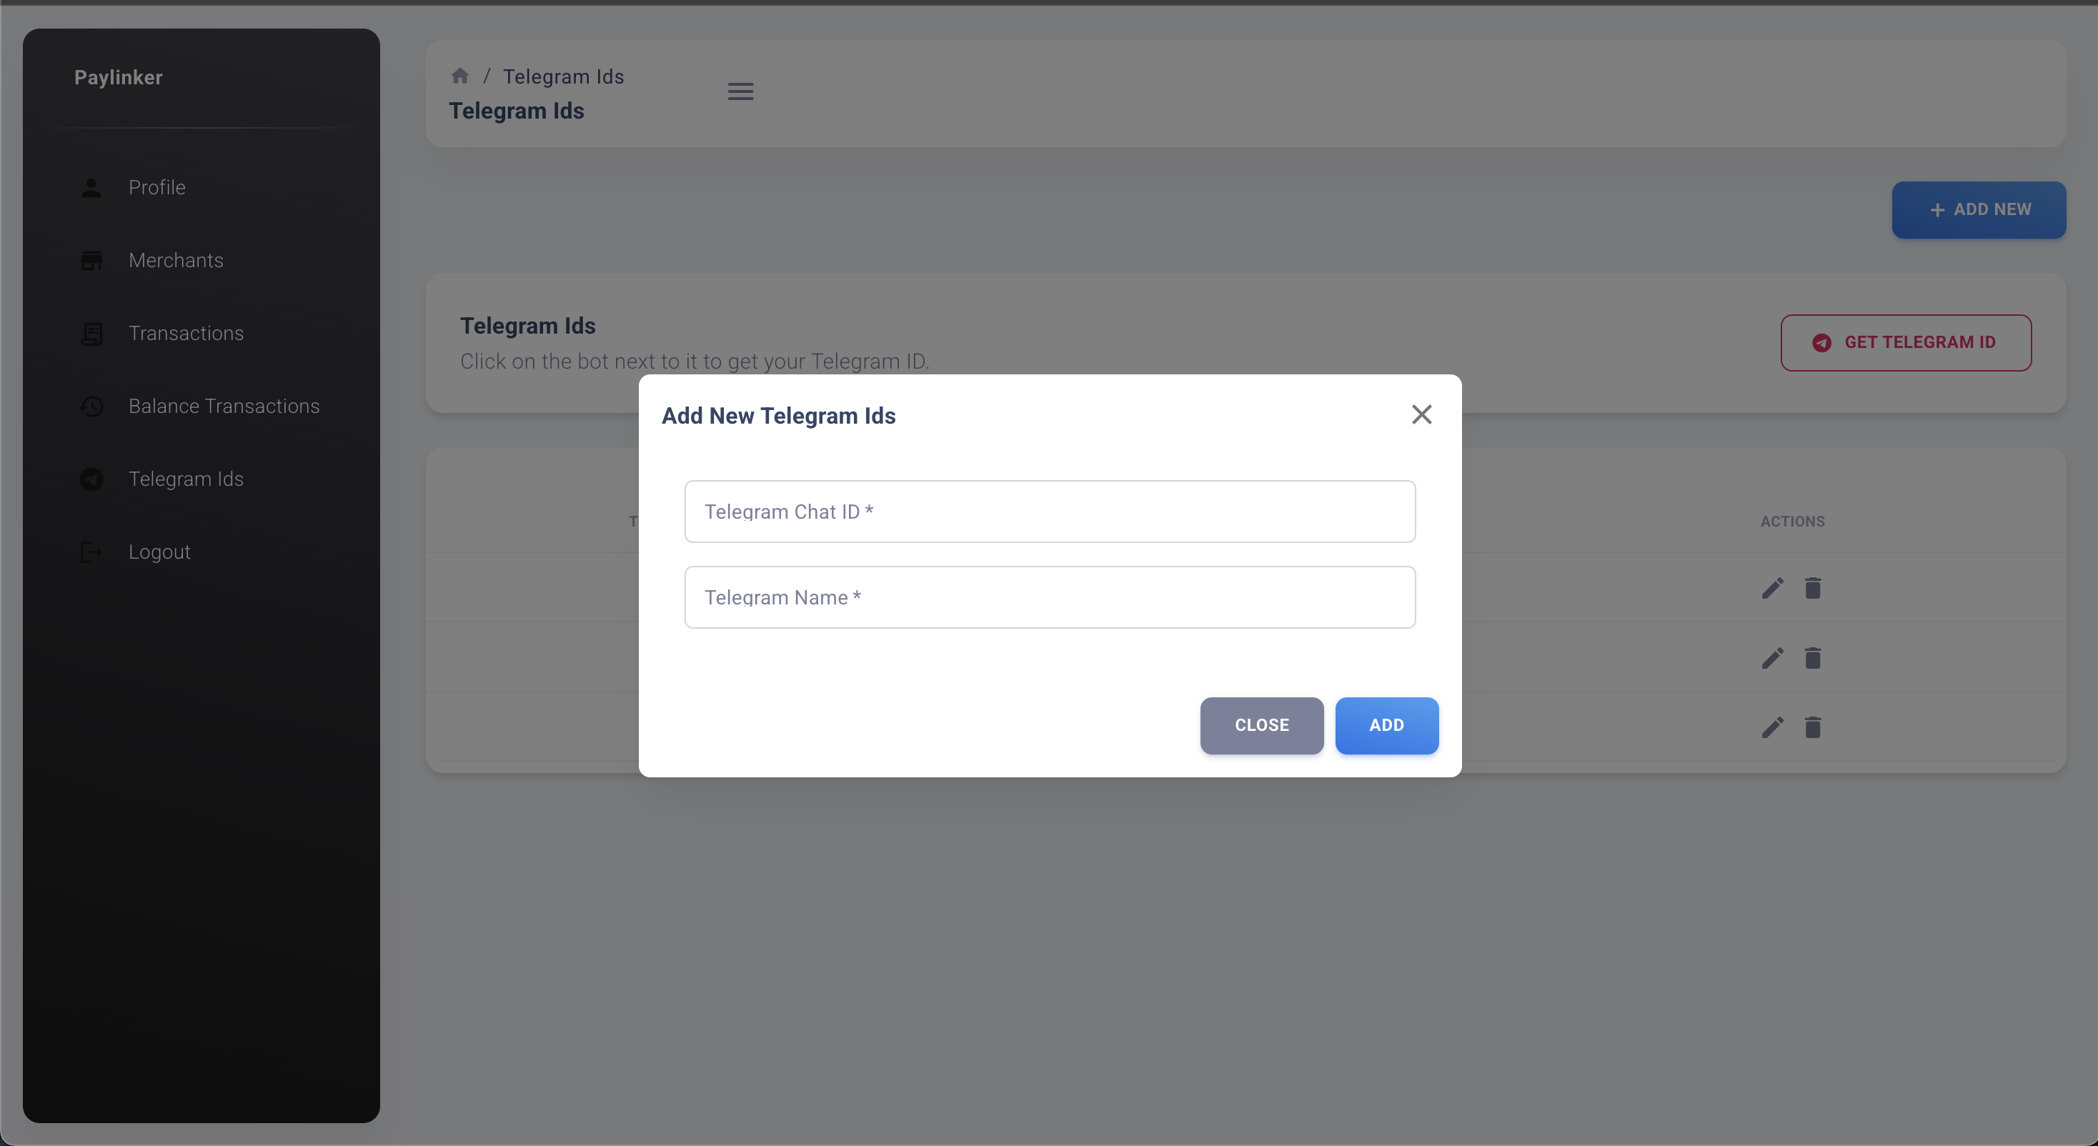Image resolution: width=2098 pixels, height=1146 pixels.
Task: Select Balance Transactions in the sidebar
Action: (202, 406)
